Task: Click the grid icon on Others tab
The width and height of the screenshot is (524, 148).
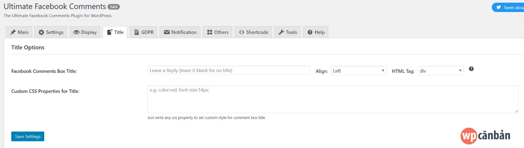Action: tap(209, 32)
